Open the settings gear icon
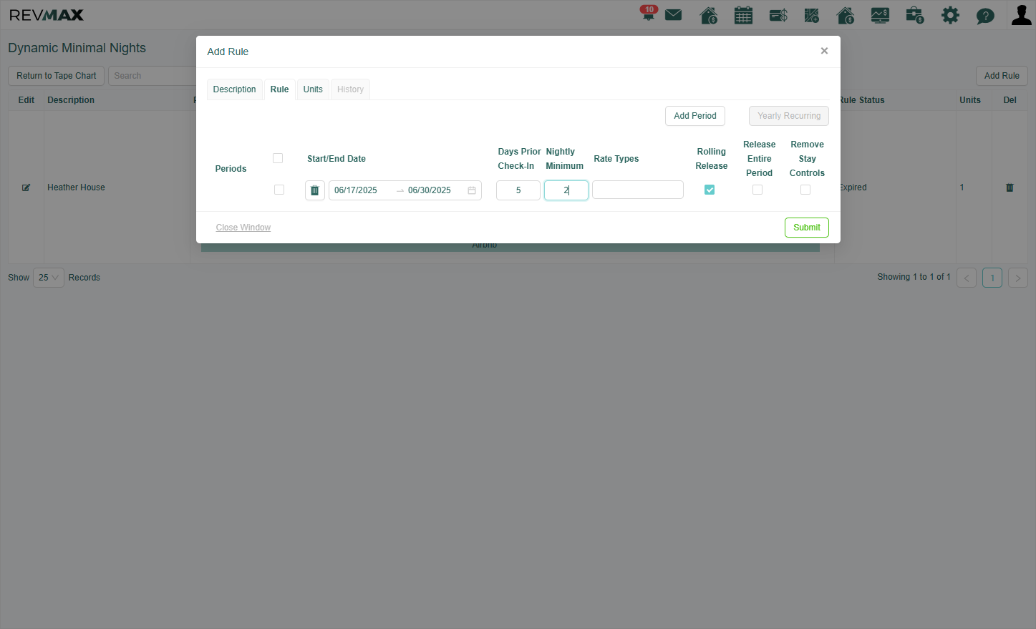The image size is (1036, 629). (x=950, y=15)
